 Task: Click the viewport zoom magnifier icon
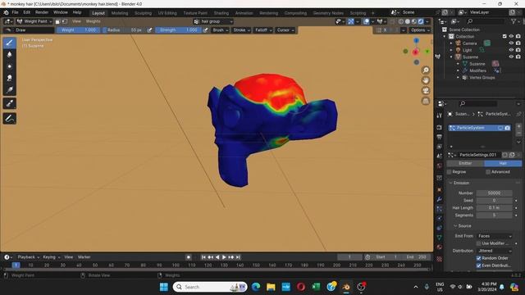[x=426, y=70]
